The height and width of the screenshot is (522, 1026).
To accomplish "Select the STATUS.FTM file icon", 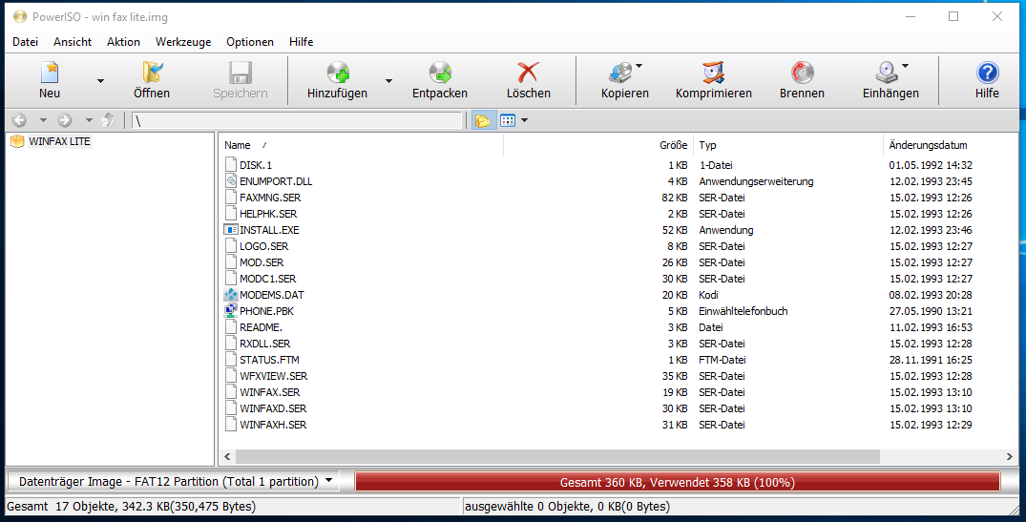I will pos(230,360).
